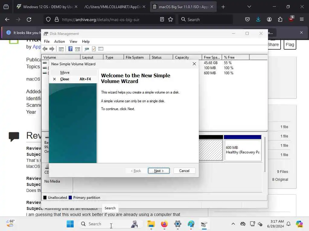Viewport: 309px width, 231px height.
Task: Click the 8 Original link on archive.org
Action: 280,180
